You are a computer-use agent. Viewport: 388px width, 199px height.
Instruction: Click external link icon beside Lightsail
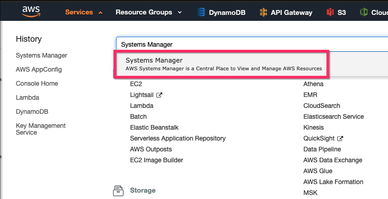click(x=160, y=95)
